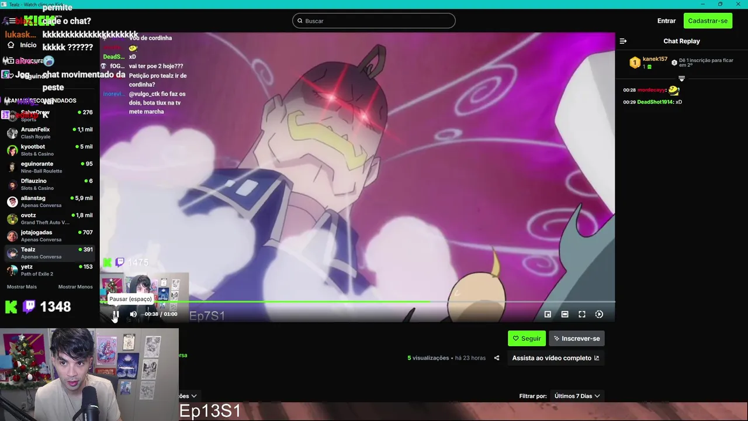Viewport: 748px width, 421px height.
Task: Collapse the Chat Replay panel arrow
Action: coord(623,41)
